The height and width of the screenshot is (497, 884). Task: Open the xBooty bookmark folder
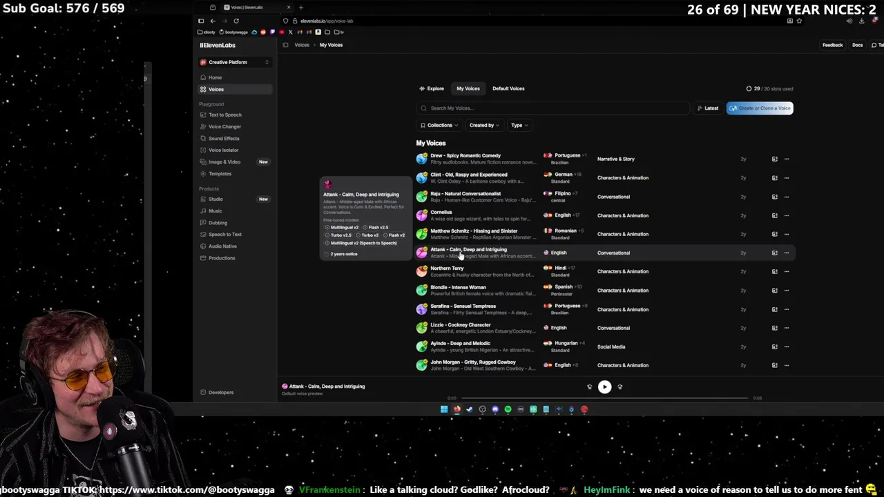pyautogui.click(x=206, y=32)
